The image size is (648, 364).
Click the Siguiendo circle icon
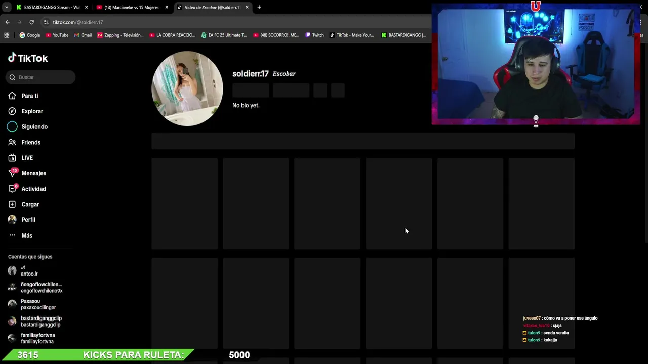12,127
